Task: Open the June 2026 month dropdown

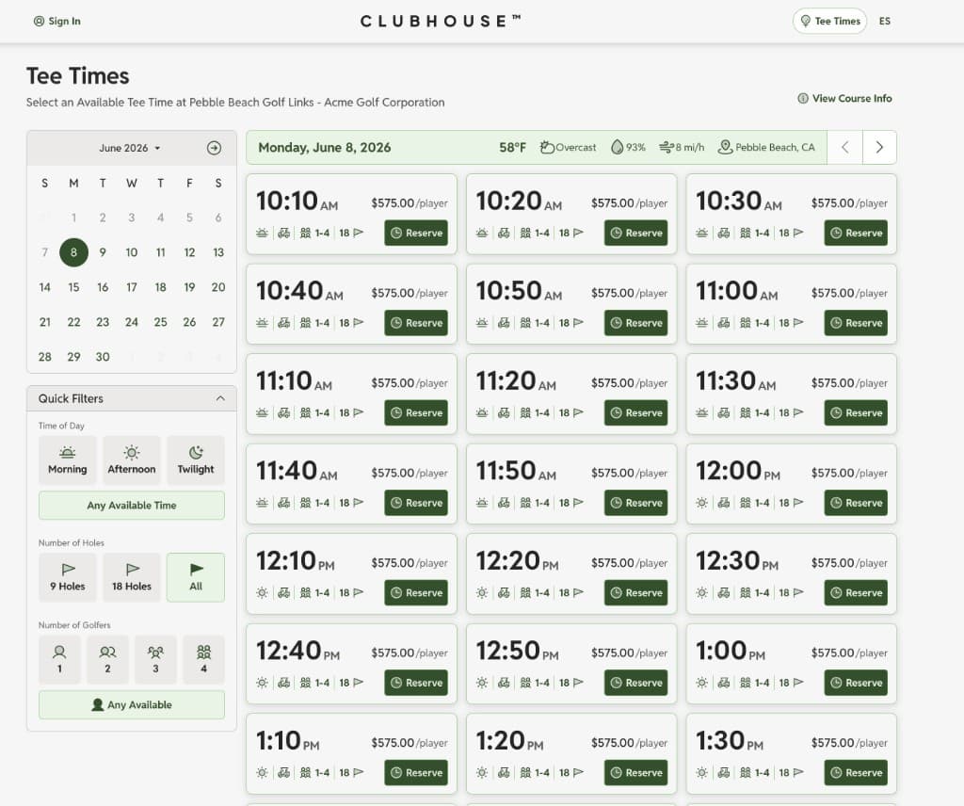Action: coord(130,148)
